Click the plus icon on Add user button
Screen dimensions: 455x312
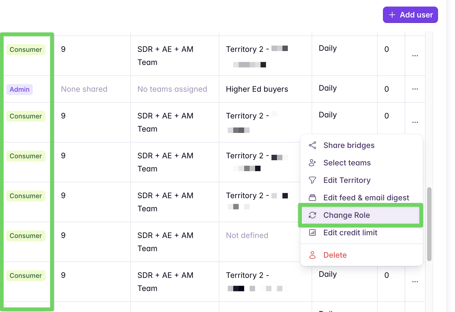coord(392,15)
